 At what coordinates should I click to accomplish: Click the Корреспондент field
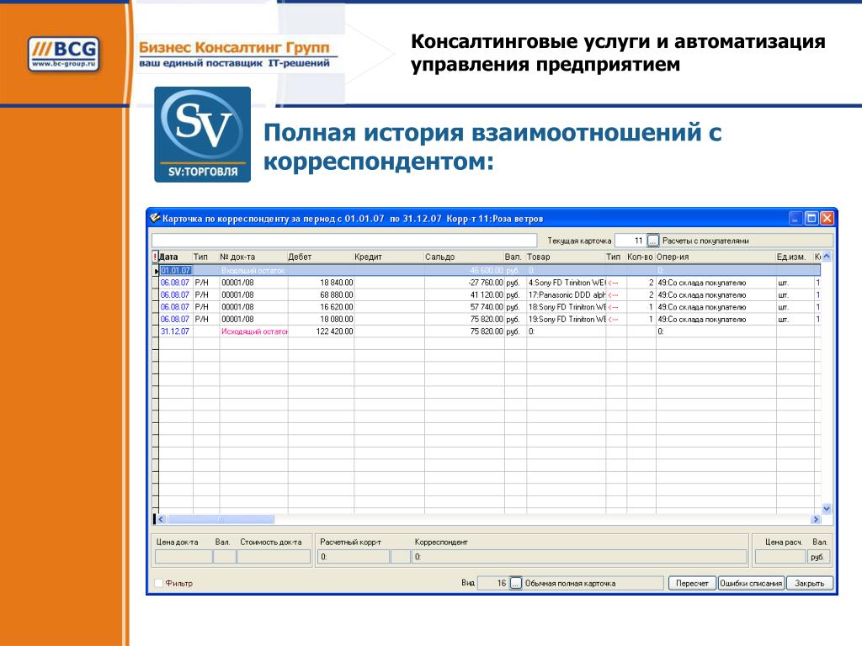pos(579,557)
